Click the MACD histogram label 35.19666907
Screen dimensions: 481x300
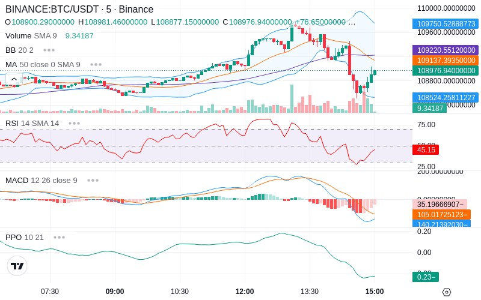[440, 204]
